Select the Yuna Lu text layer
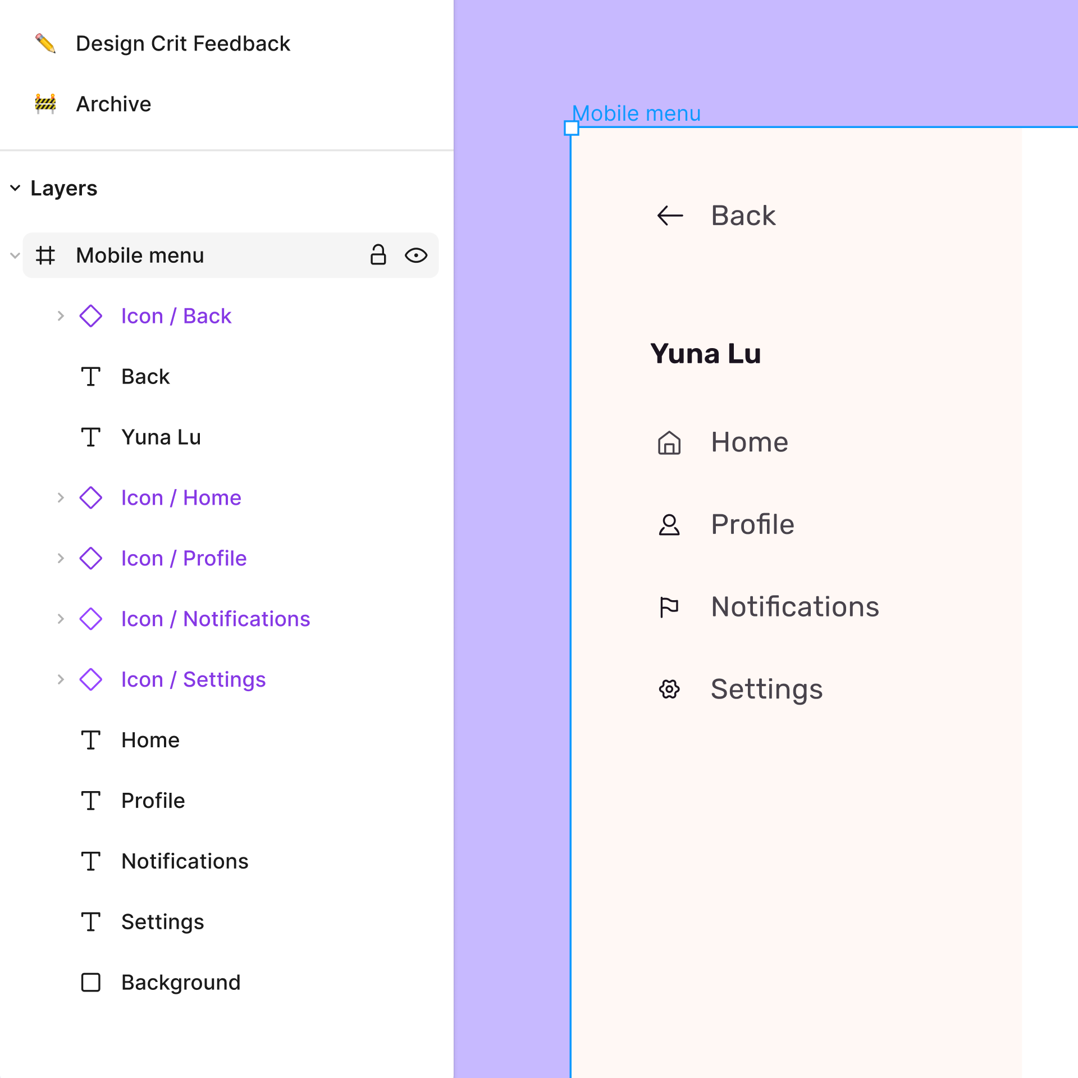The height and width of the screenshot is (1078, 1078). tap(161, 437)
